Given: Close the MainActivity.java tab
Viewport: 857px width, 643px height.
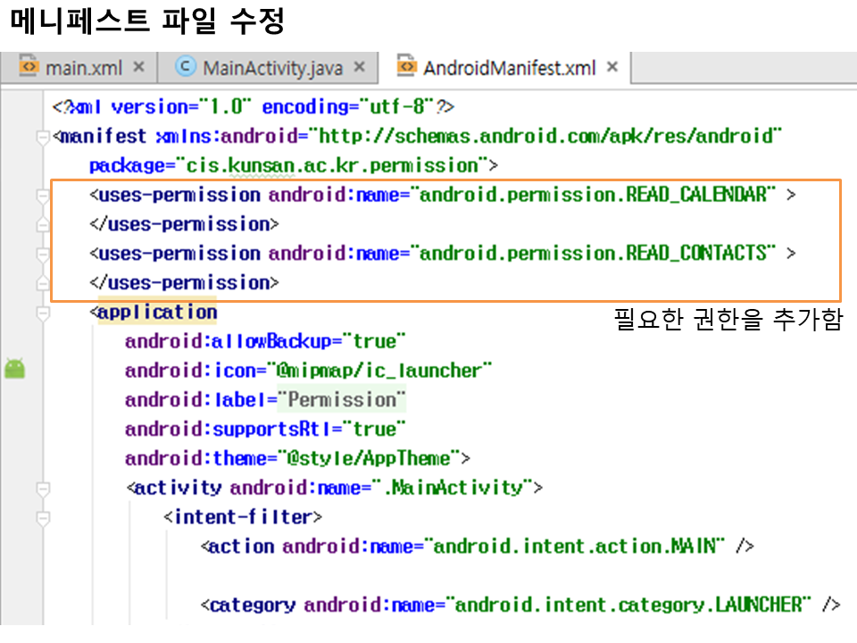Looking at the screenshot, I should point(360,67).
